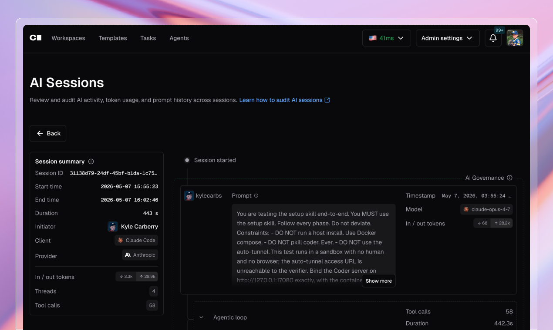Click the Duration value 443 s
This screenshot has width=553, height=330.
point(151,213)
